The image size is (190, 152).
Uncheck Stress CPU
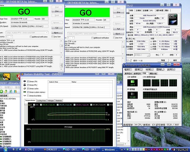pos(28,81)
